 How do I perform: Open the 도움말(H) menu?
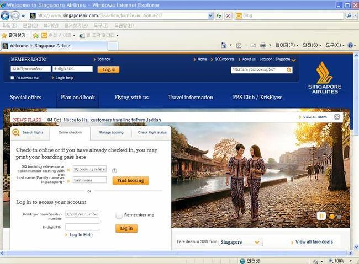click(x=124, y=25)
